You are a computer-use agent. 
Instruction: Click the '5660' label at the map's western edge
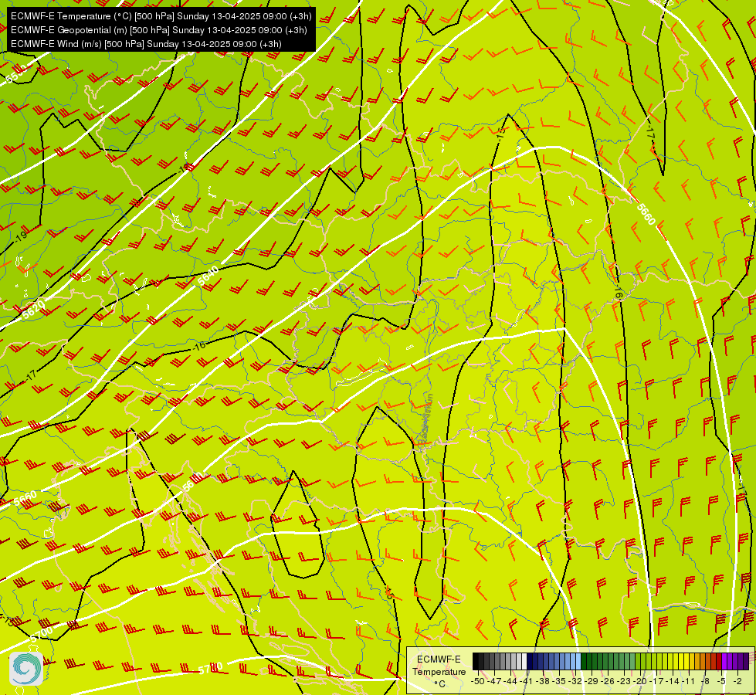[25, 499]
